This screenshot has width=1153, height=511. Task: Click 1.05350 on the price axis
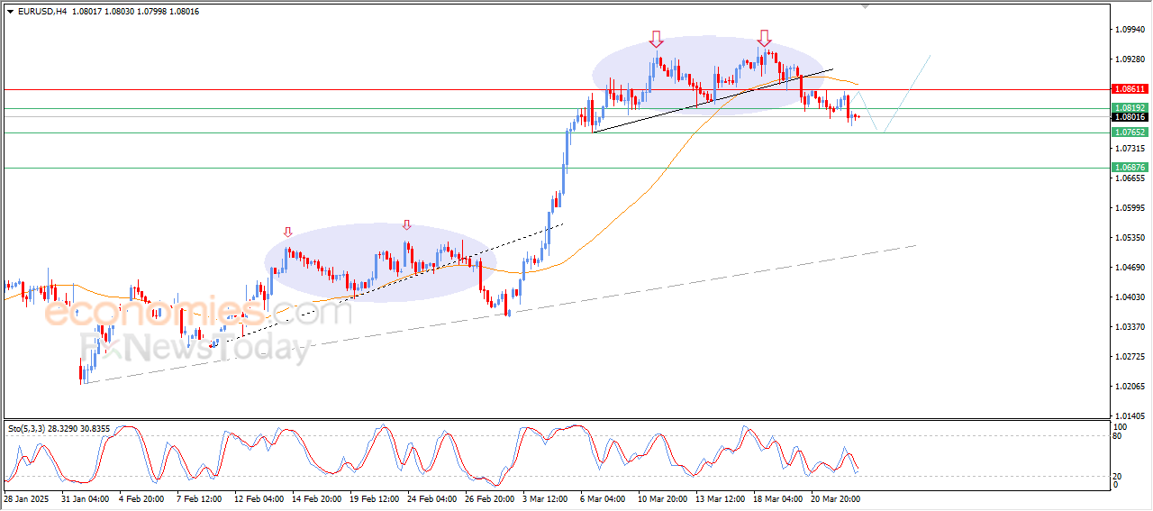click(1130, 238)
